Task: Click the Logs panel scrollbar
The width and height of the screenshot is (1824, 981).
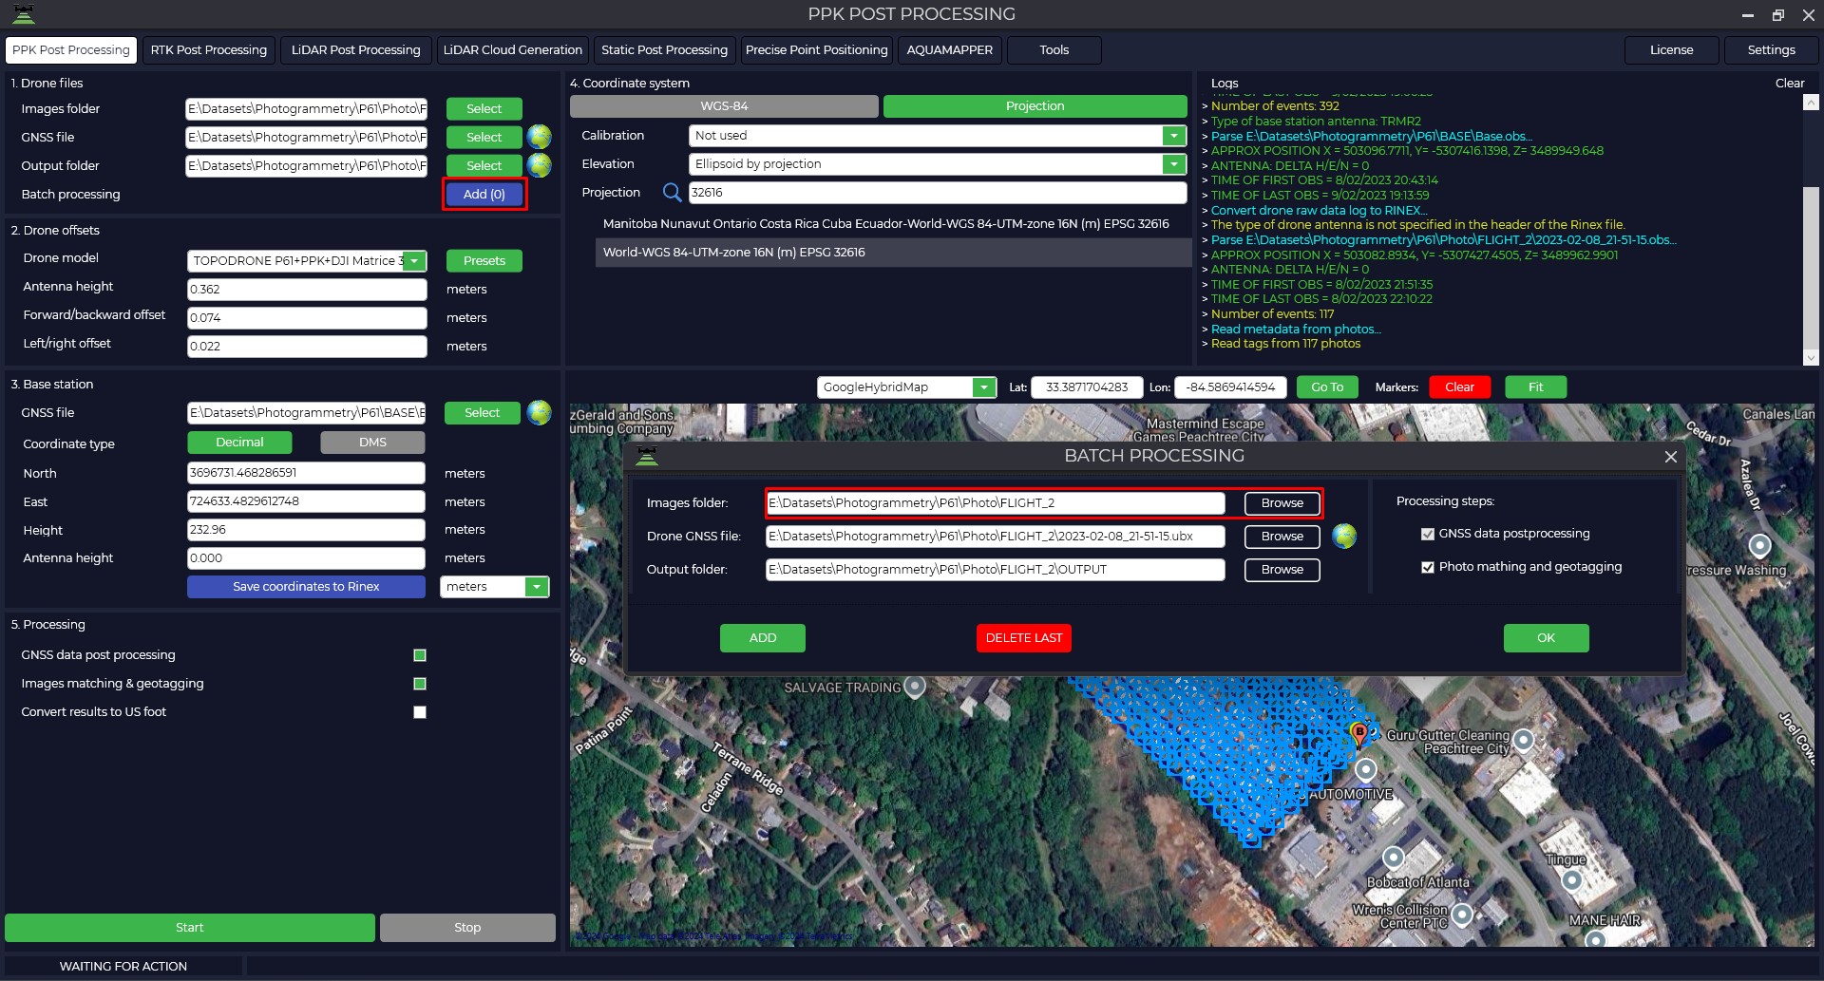Action: click(1811, 228)
